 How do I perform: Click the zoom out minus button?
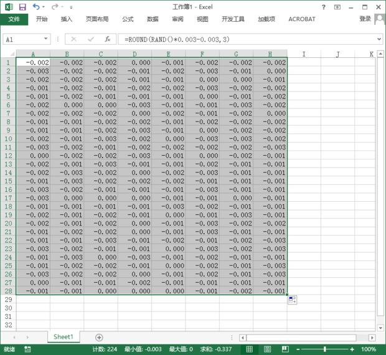pyautogui.click(x=298, y=349)
